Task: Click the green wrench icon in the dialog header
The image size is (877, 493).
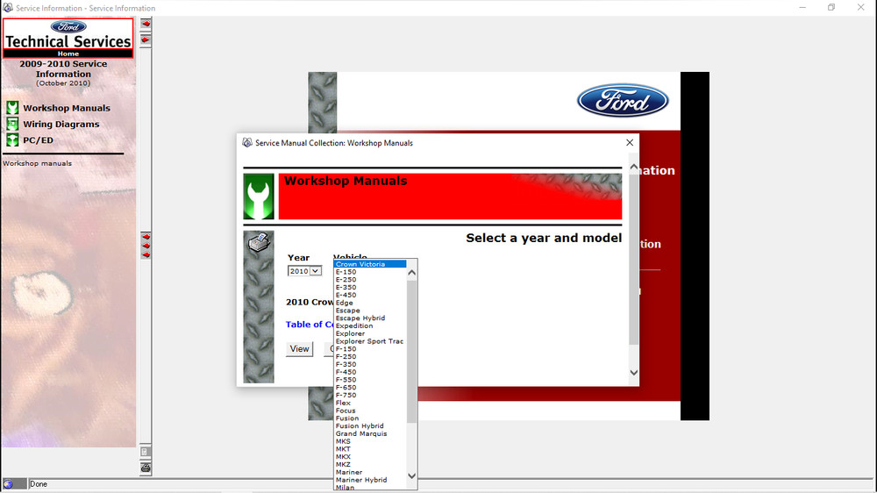Action: 259,196
